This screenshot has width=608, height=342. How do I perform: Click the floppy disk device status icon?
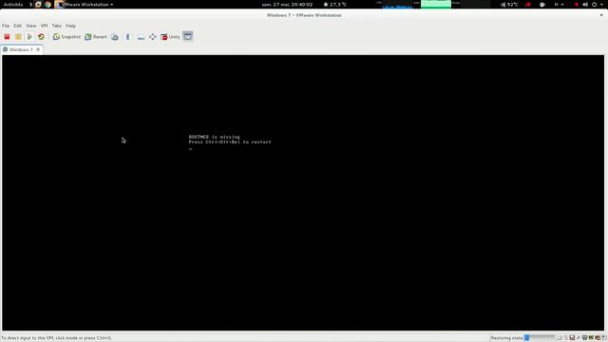tap(572, 338)
